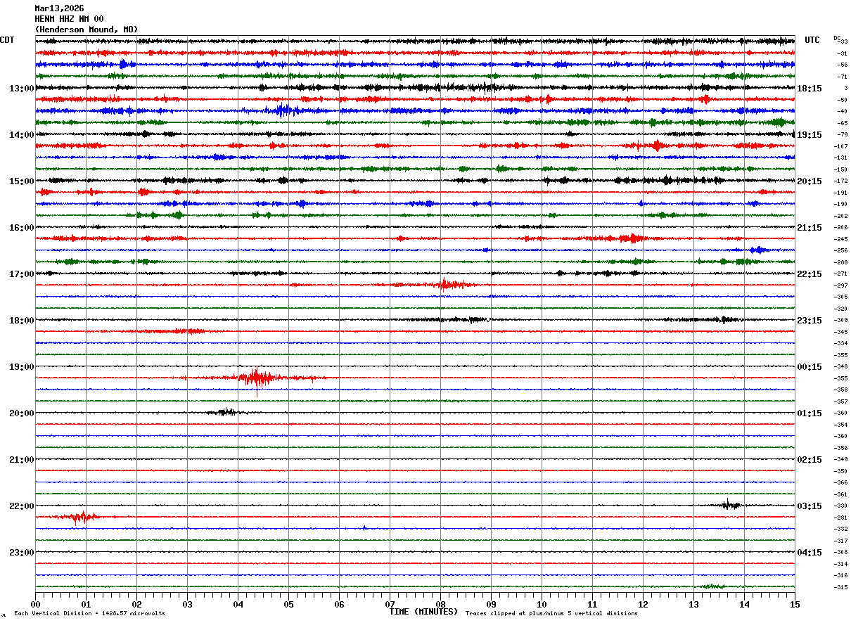Select the DC offset value '-320'
The height and width of the screenshot is (623, 851).
click(x=840, y=309)
